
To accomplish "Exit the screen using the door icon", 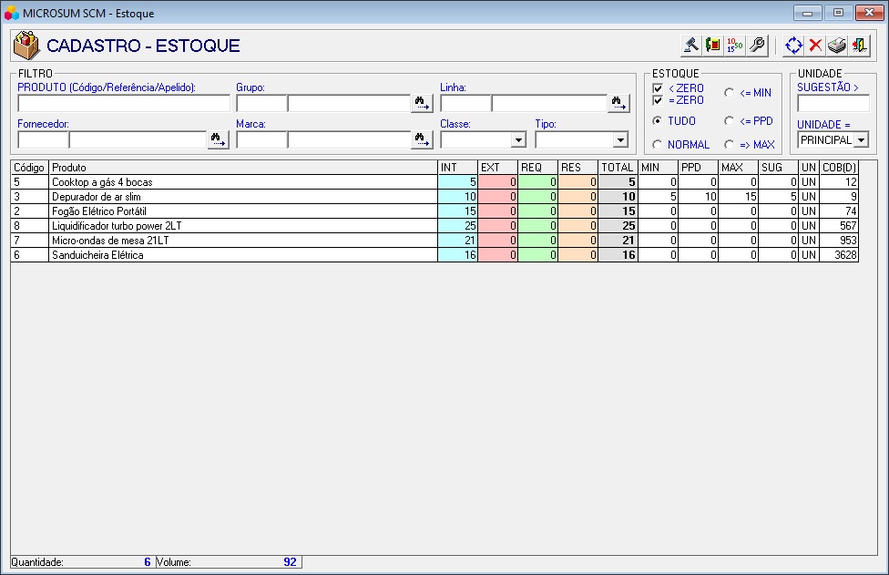I will (x=859, y=45).
